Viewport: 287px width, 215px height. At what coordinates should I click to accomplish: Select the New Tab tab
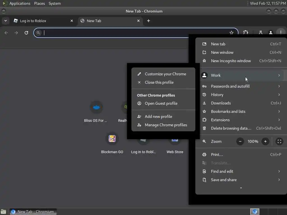click(110, 21)
